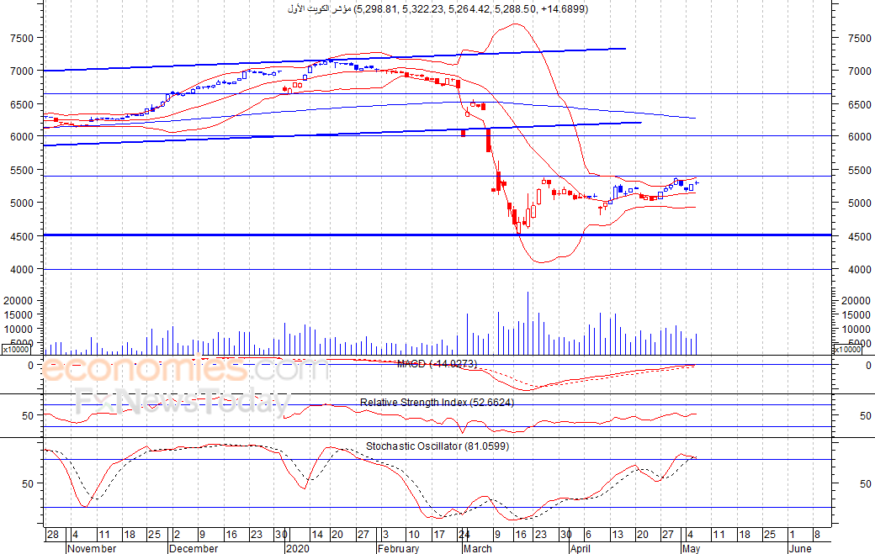Click the February month label

coord(399,548)
